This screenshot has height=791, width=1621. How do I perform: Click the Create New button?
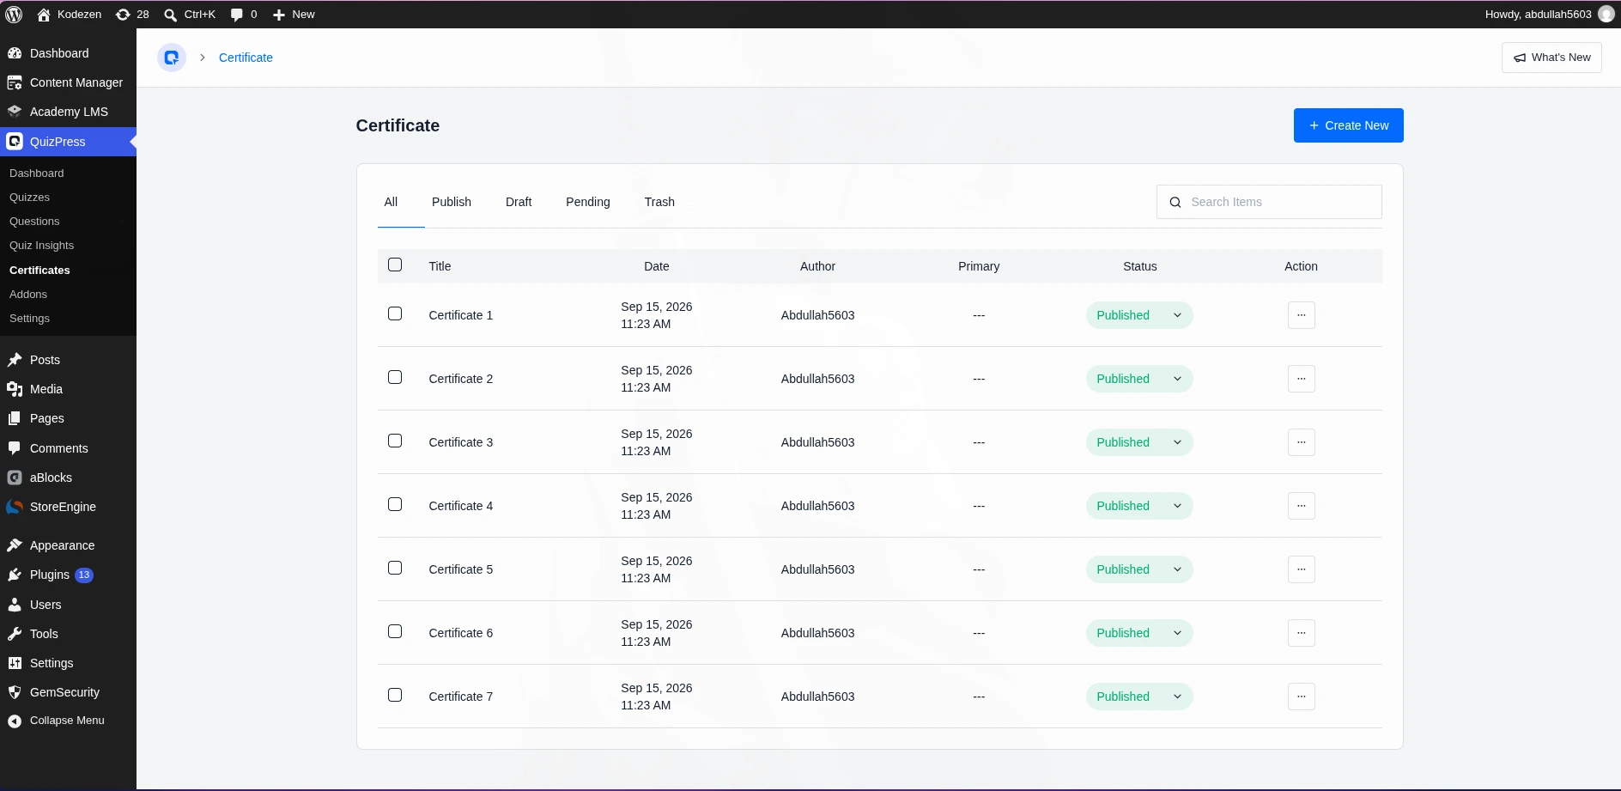click(x=1348, y=125)
